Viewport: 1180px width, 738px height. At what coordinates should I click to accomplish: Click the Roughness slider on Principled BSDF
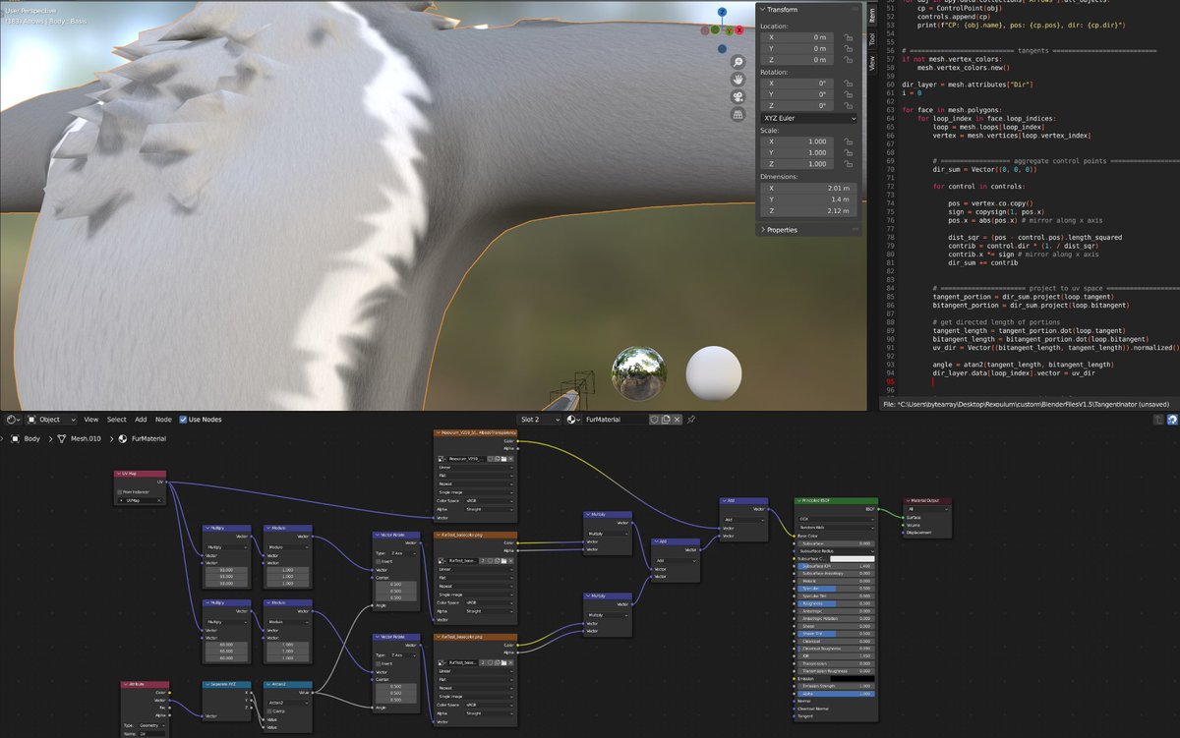(x=836, y=603)
